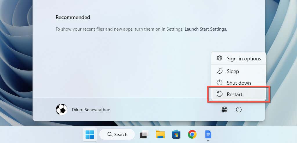Open the Network folder globe icon
The height and width of the screenshot is (143, 297).
click(x=224, y=110)
